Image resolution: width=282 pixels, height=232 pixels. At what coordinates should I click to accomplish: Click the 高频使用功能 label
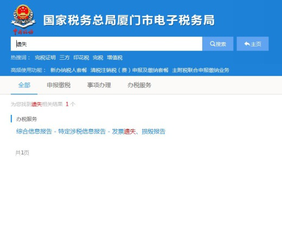(x=28, y=70)
